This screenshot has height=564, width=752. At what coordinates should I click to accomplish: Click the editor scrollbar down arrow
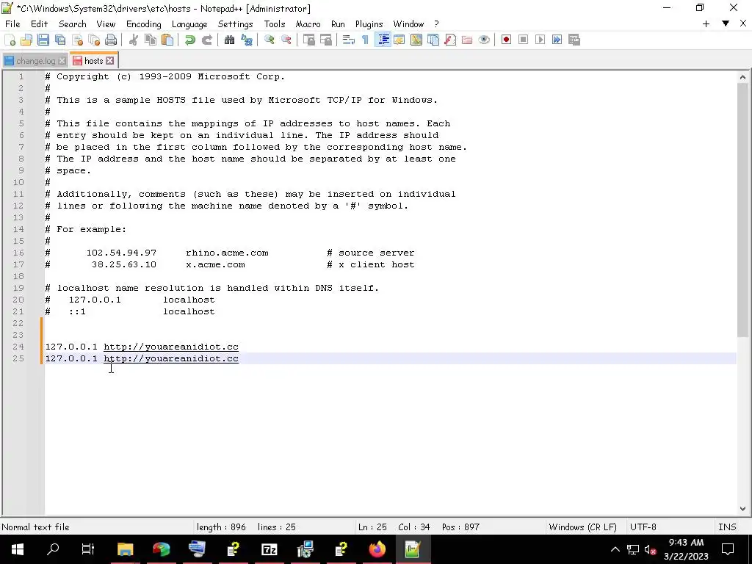tap(742, 509)
